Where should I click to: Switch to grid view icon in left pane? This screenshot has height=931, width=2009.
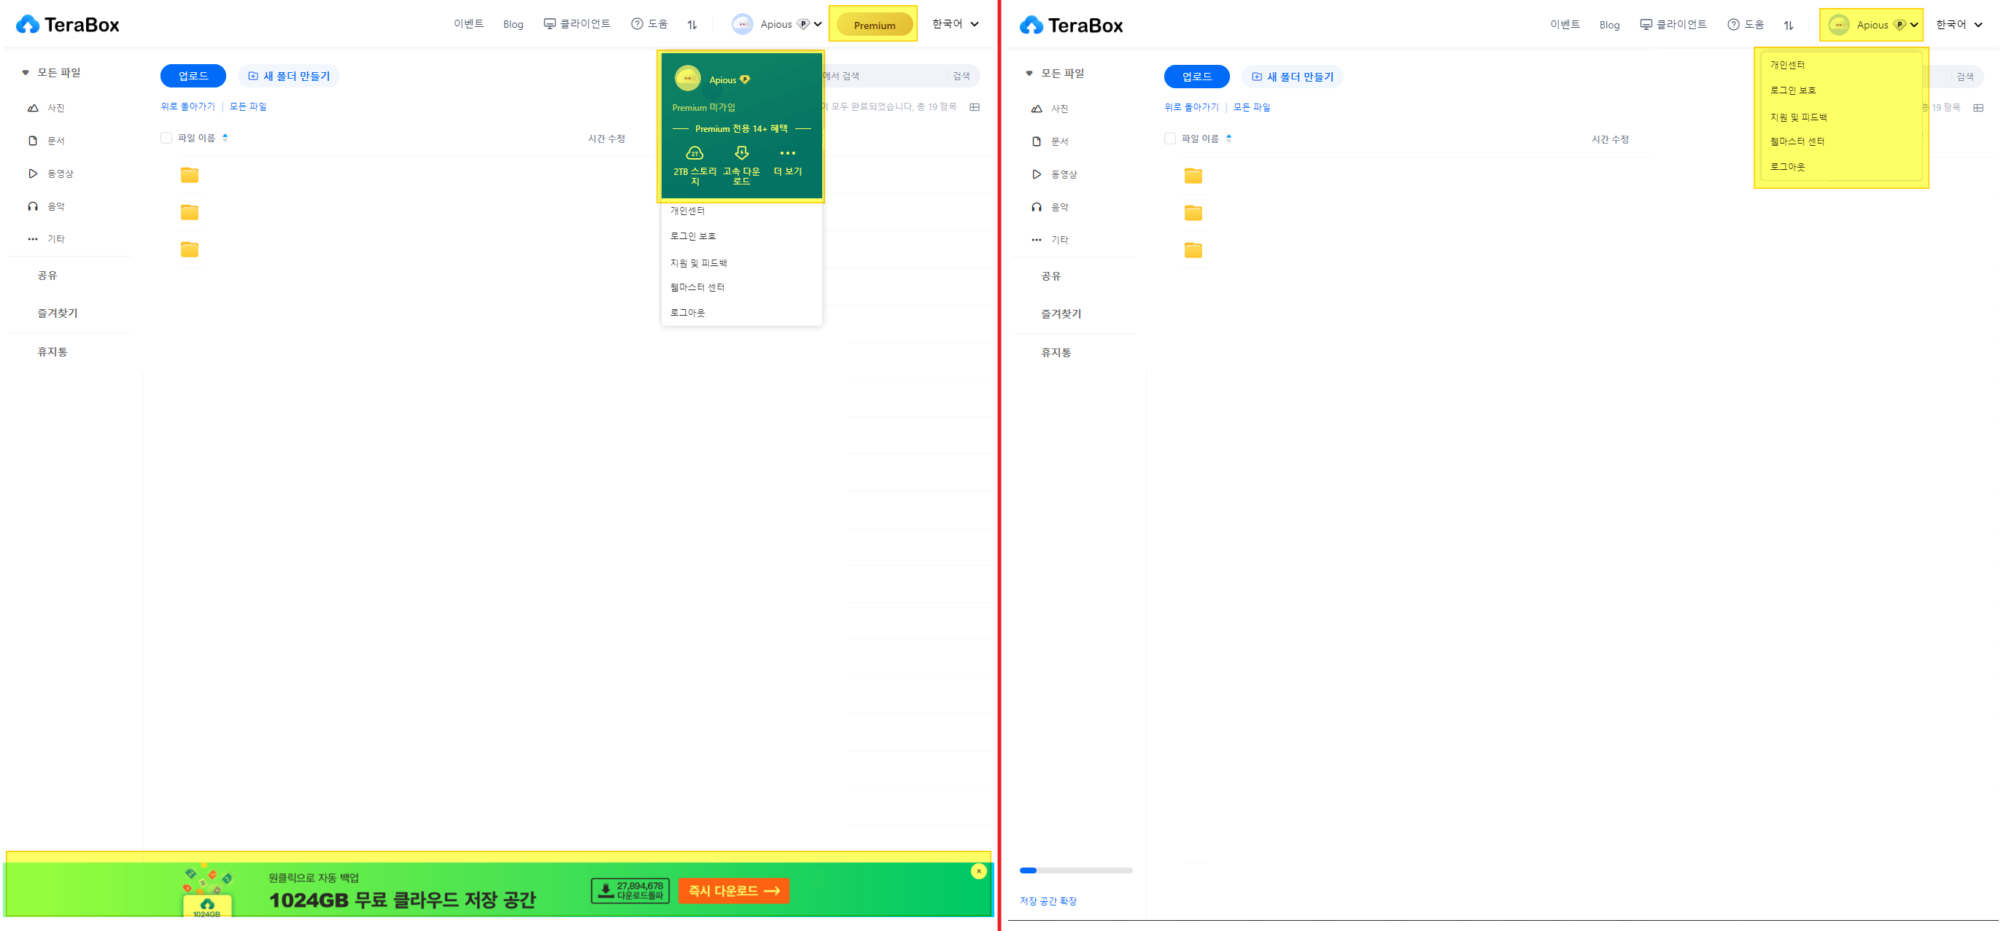pyautogui.click(x=974, y=108)
